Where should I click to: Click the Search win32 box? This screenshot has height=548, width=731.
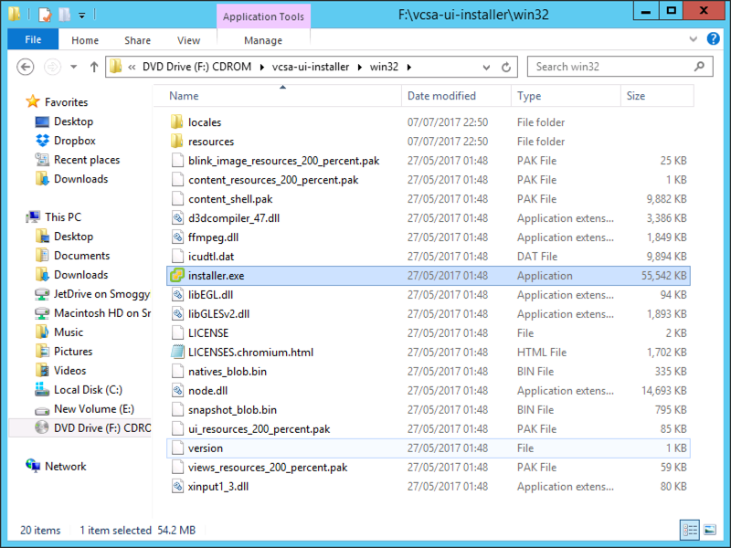(x=620, y=67)
